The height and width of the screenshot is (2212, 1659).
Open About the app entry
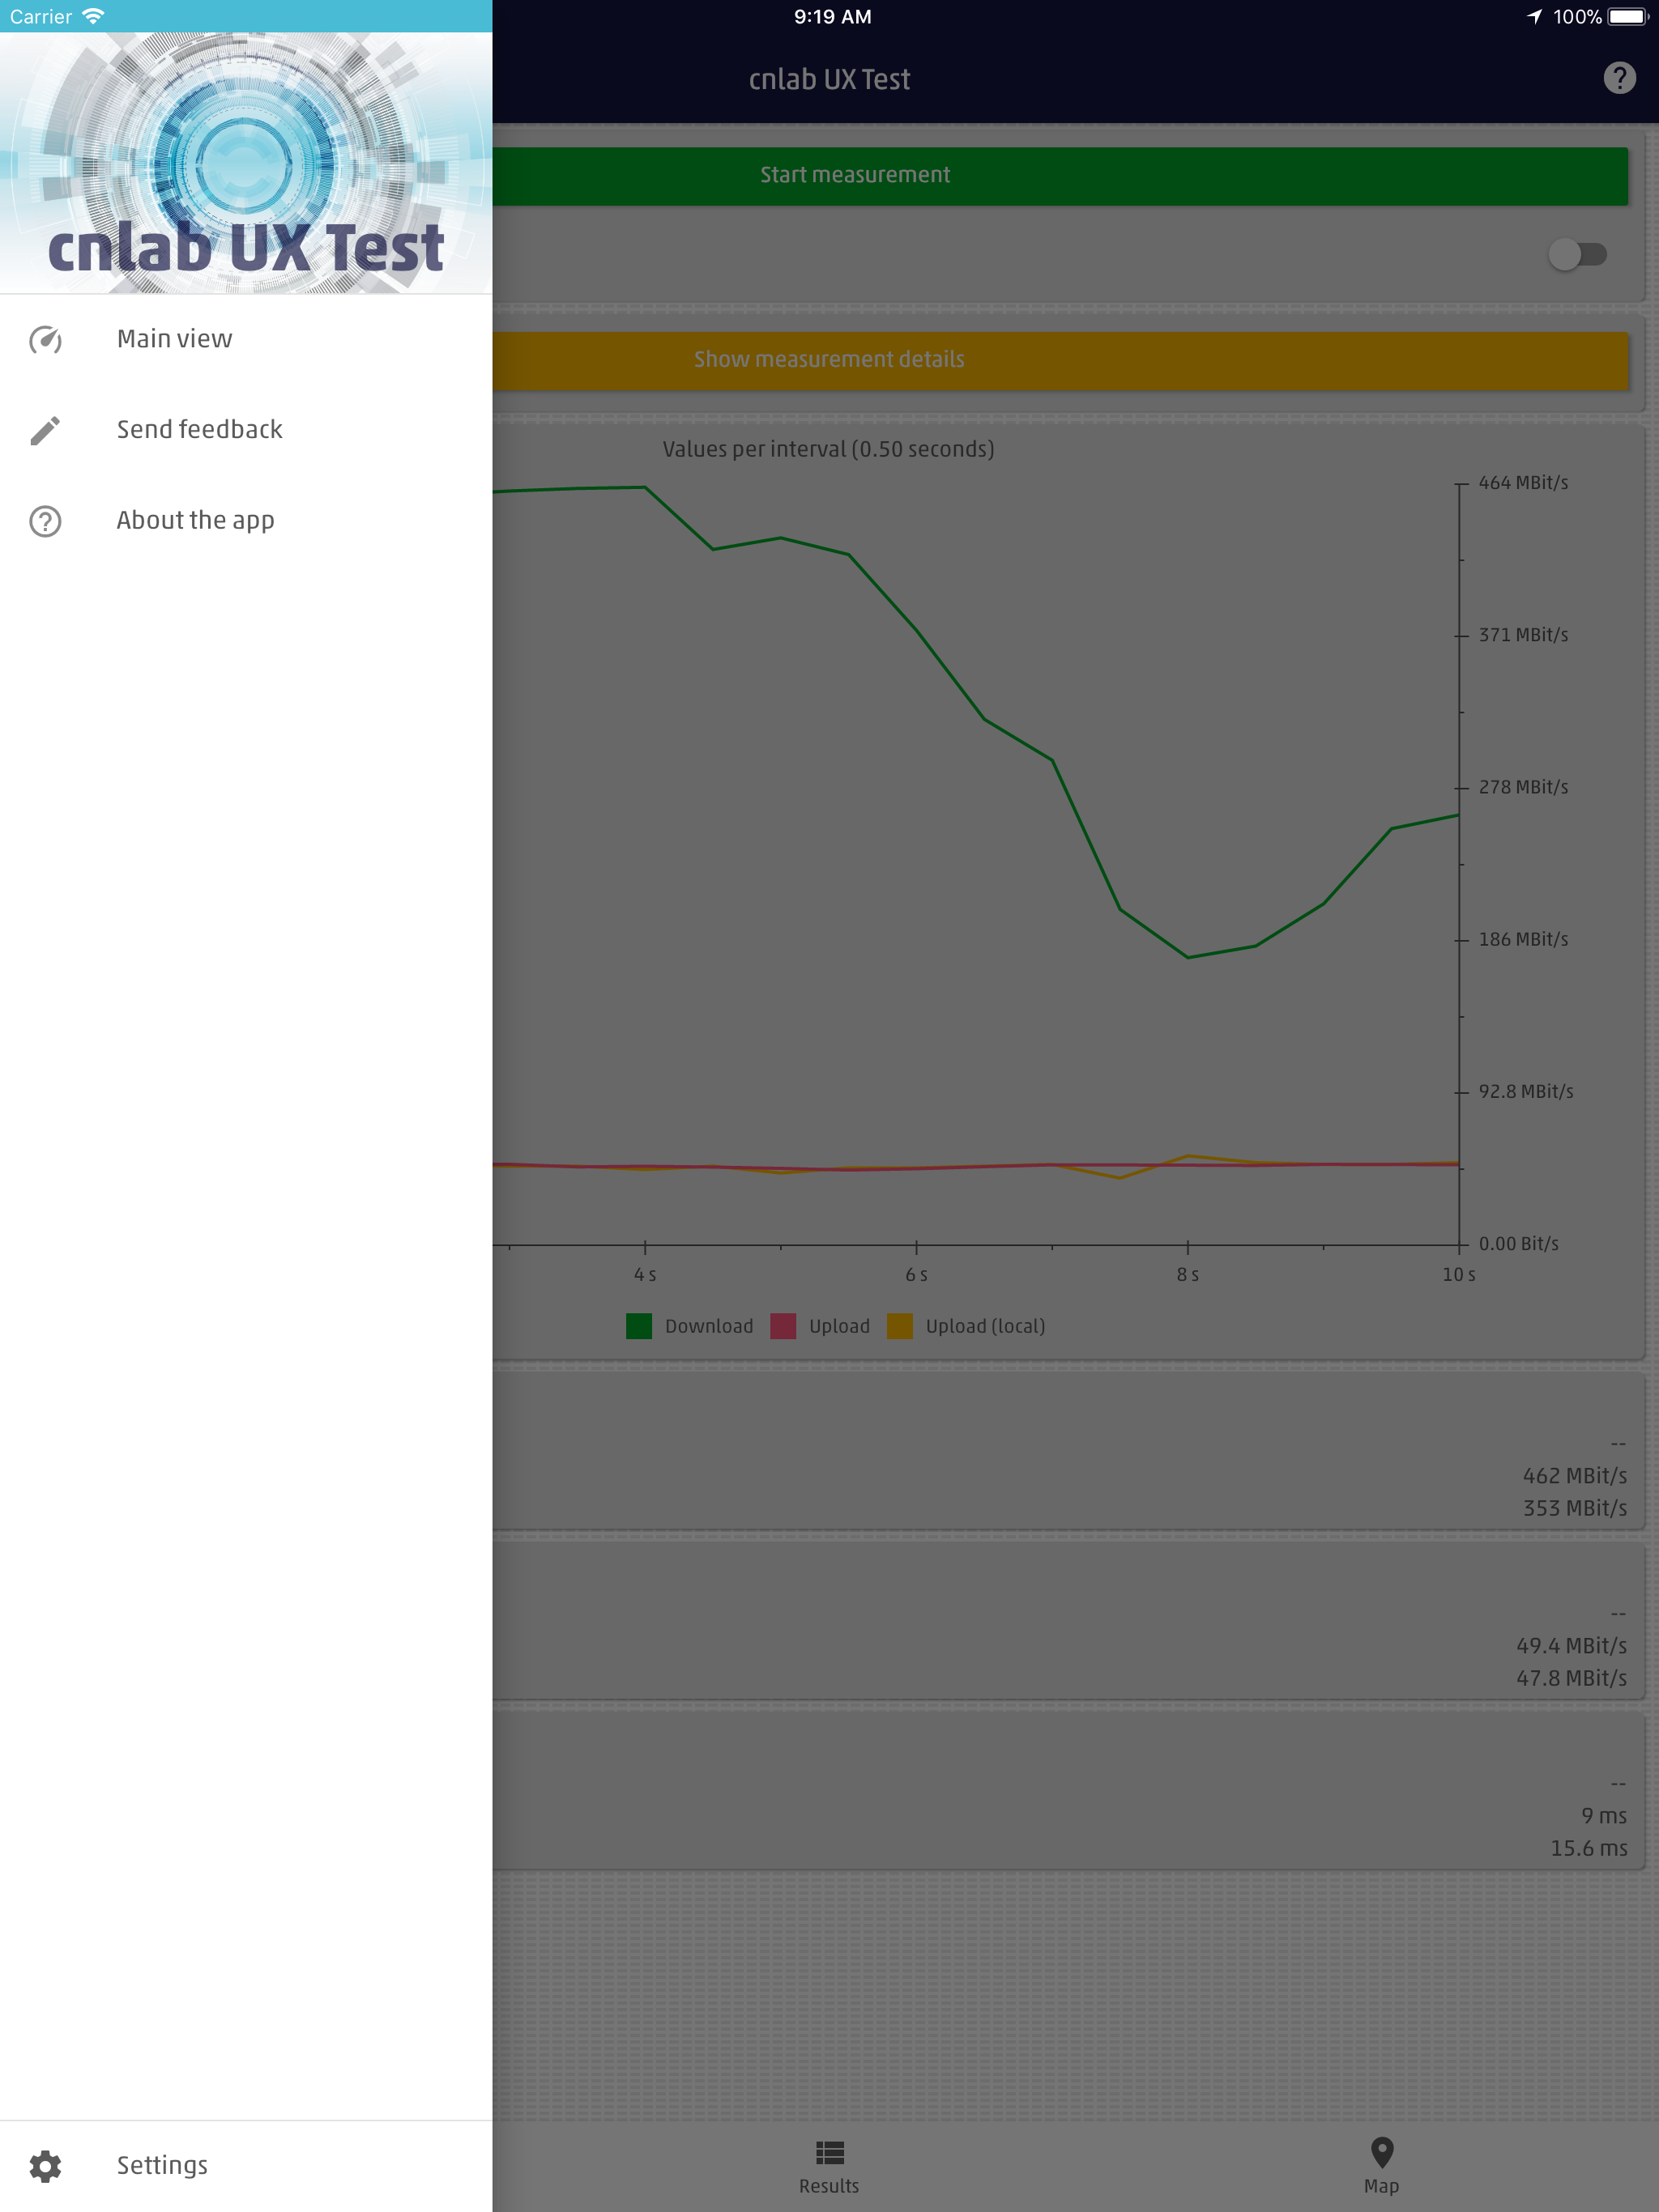click(x=195, y=521)
